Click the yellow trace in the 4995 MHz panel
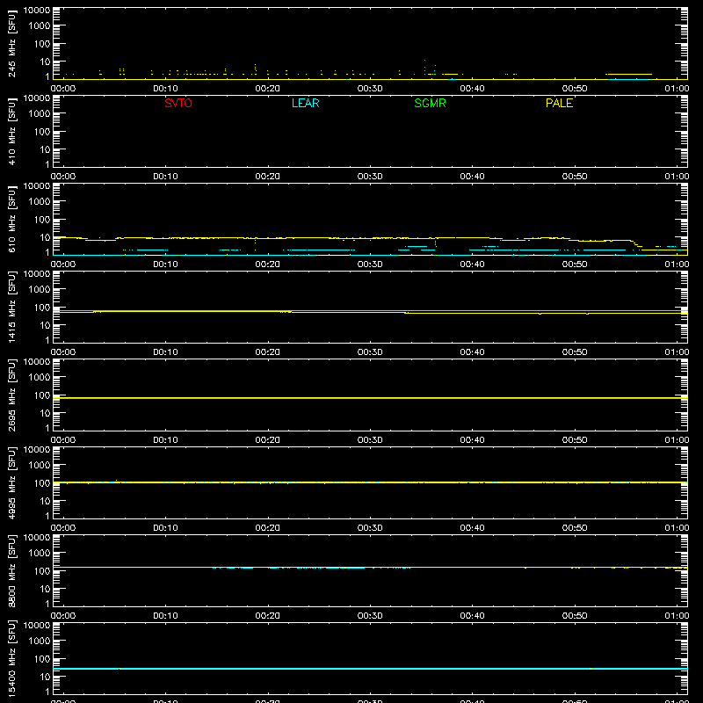The image size is (703, 703). (370, 482)
